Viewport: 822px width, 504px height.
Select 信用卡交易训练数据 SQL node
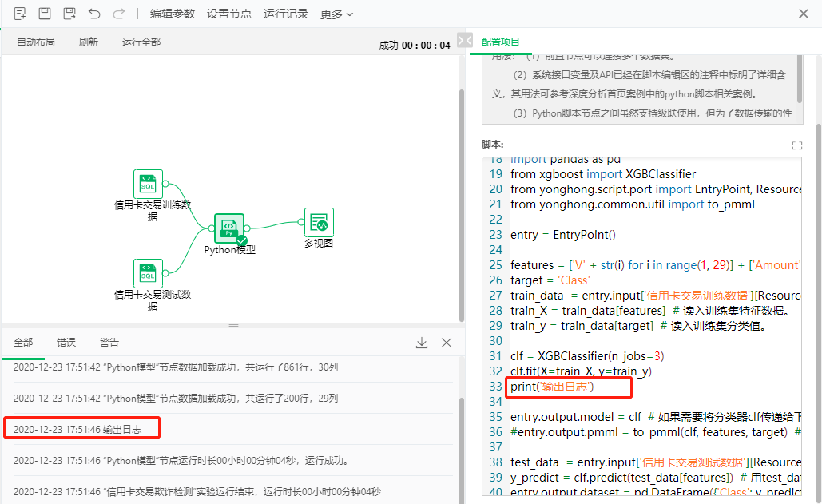148,184
